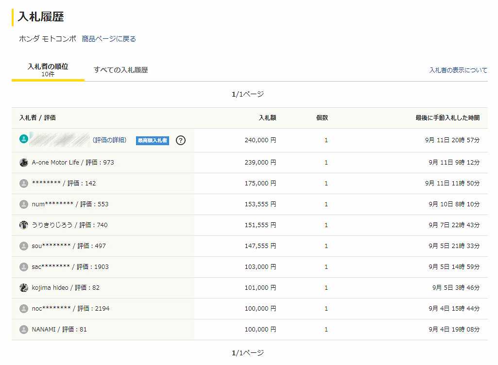
Task: Click the 最後に手動入札した時間 column header
Action: pos(447,118)
